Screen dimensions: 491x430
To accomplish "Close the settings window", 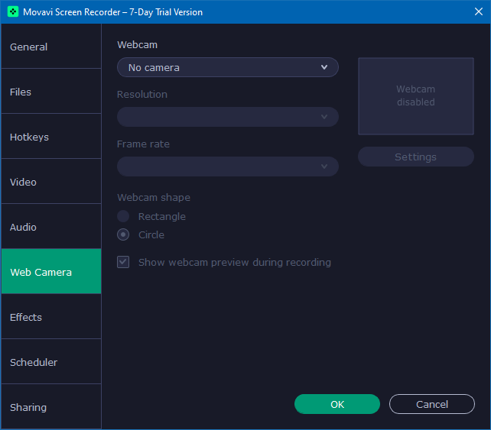I will coord(473,12).
